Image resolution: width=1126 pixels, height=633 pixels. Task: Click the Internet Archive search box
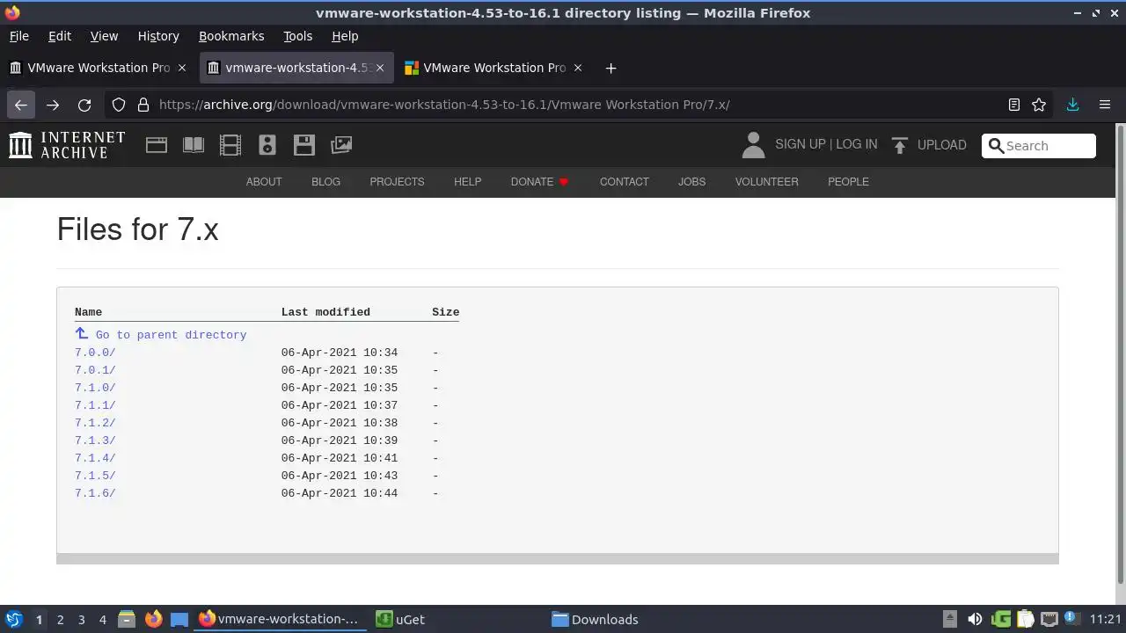[1039, 146]
